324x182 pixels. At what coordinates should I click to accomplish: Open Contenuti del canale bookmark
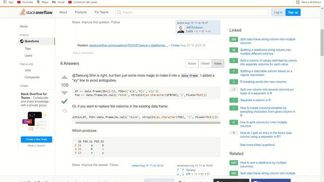[x=84, y=2]
